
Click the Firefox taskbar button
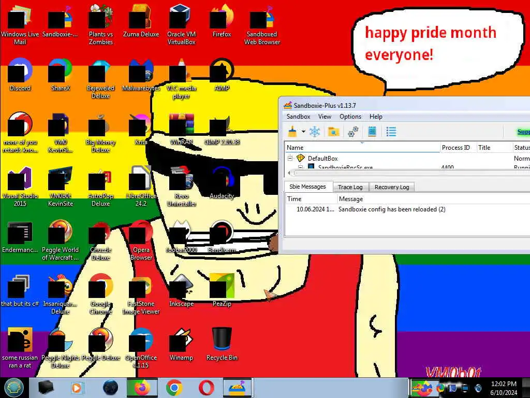click(x=142, y=388)
